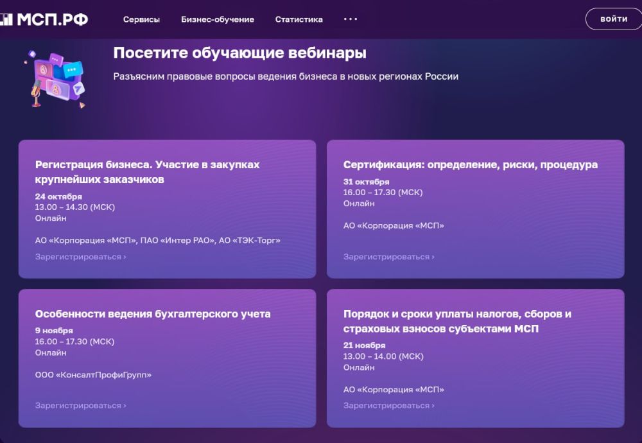Go to the Статистика section
Viewport: 642px width, 443px height.
(x=299, y=19)
